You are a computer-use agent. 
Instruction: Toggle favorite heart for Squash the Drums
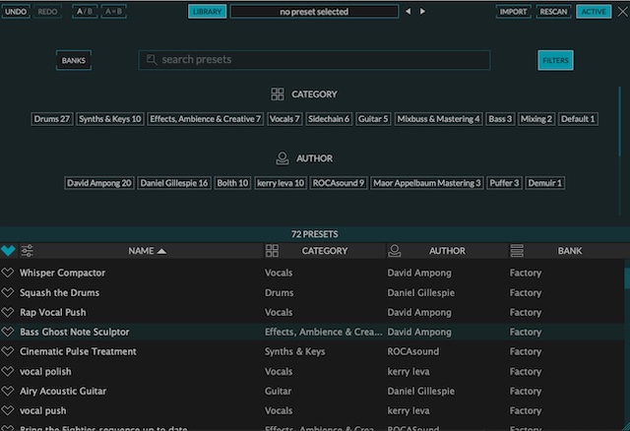8,292
